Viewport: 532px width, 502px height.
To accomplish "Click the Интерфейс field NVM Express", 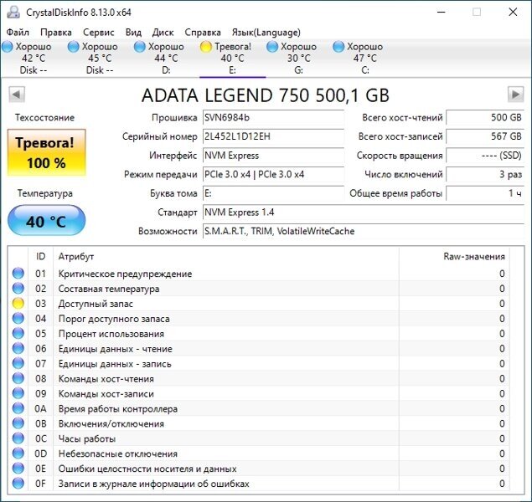I will coord(273,156).
